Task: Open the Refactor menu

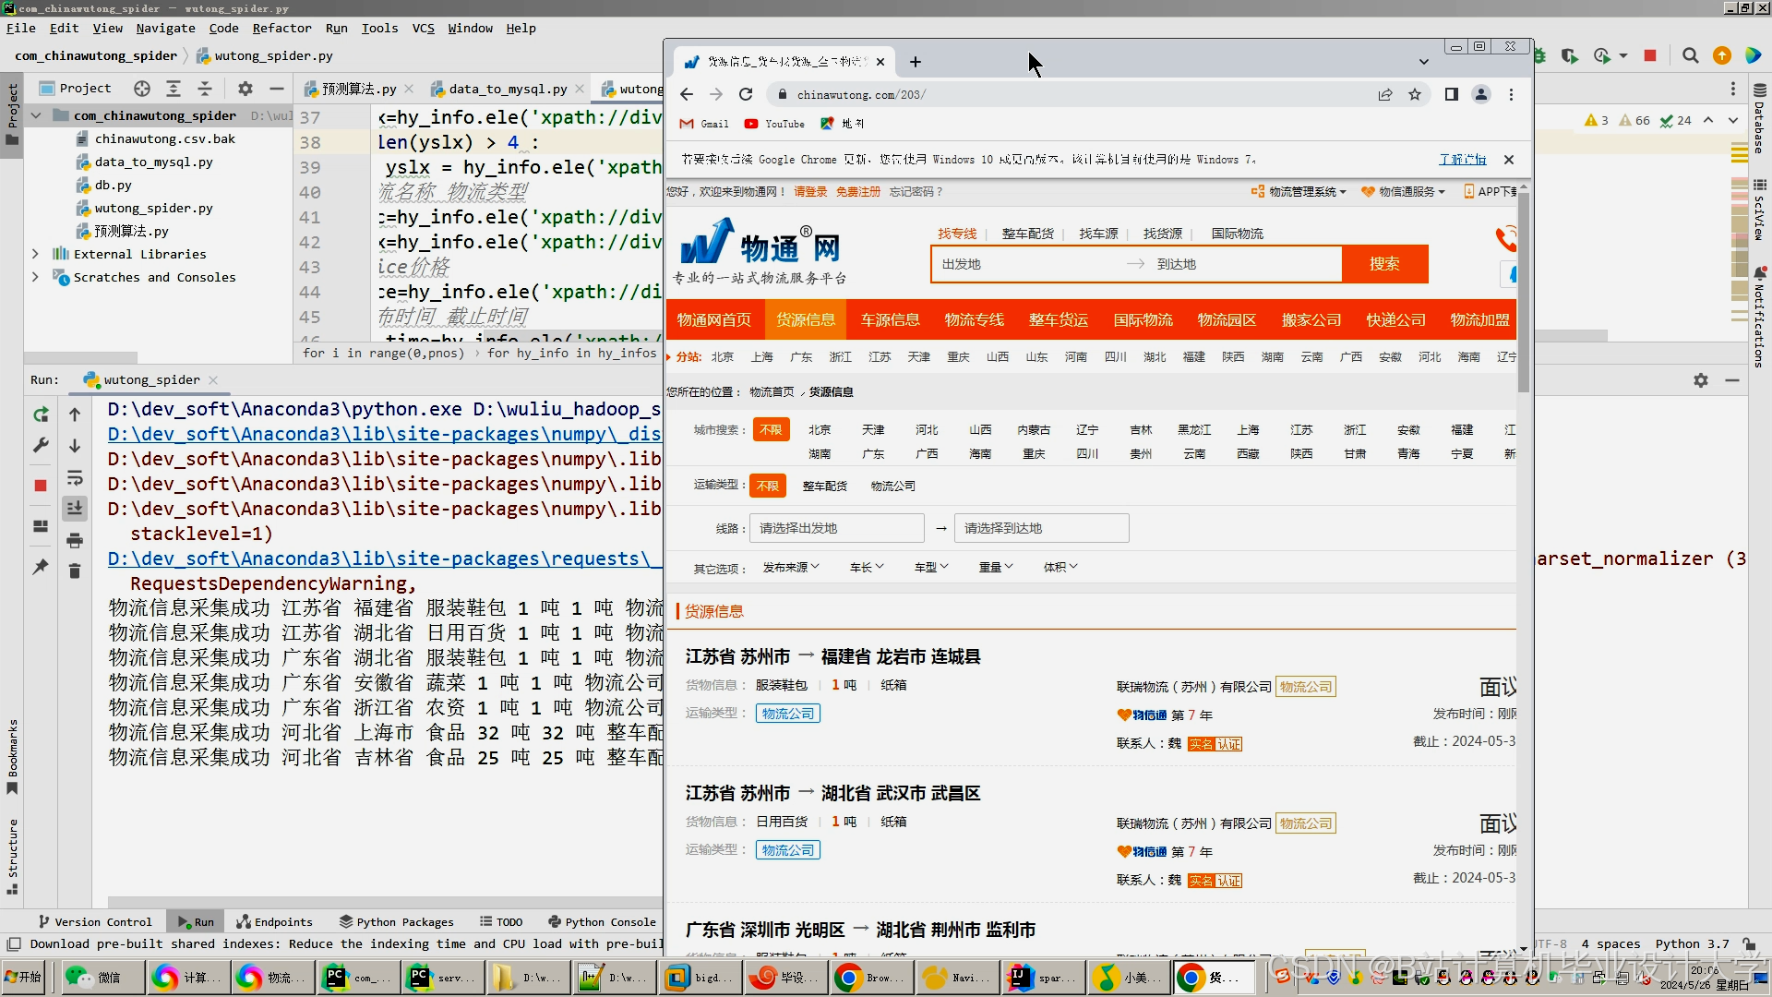Action: click(281, 28)
